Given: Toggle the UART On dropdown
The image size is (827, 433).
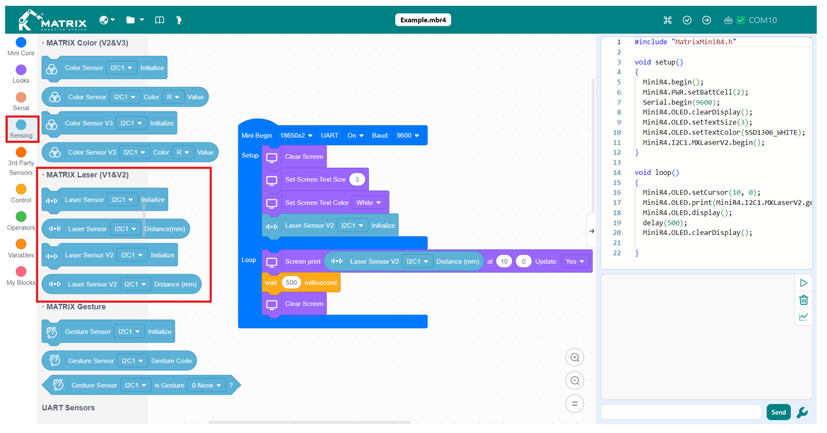Looking at the screenshot, I should pyautogui.click(x=355, y=136).
